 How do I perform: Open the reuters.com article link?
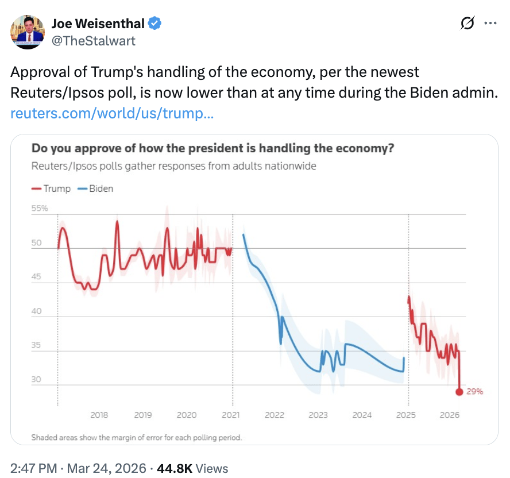coord(112,113)
